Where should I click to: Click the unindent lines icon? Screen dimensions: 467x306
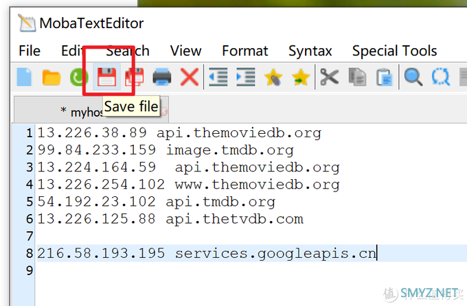218,77
